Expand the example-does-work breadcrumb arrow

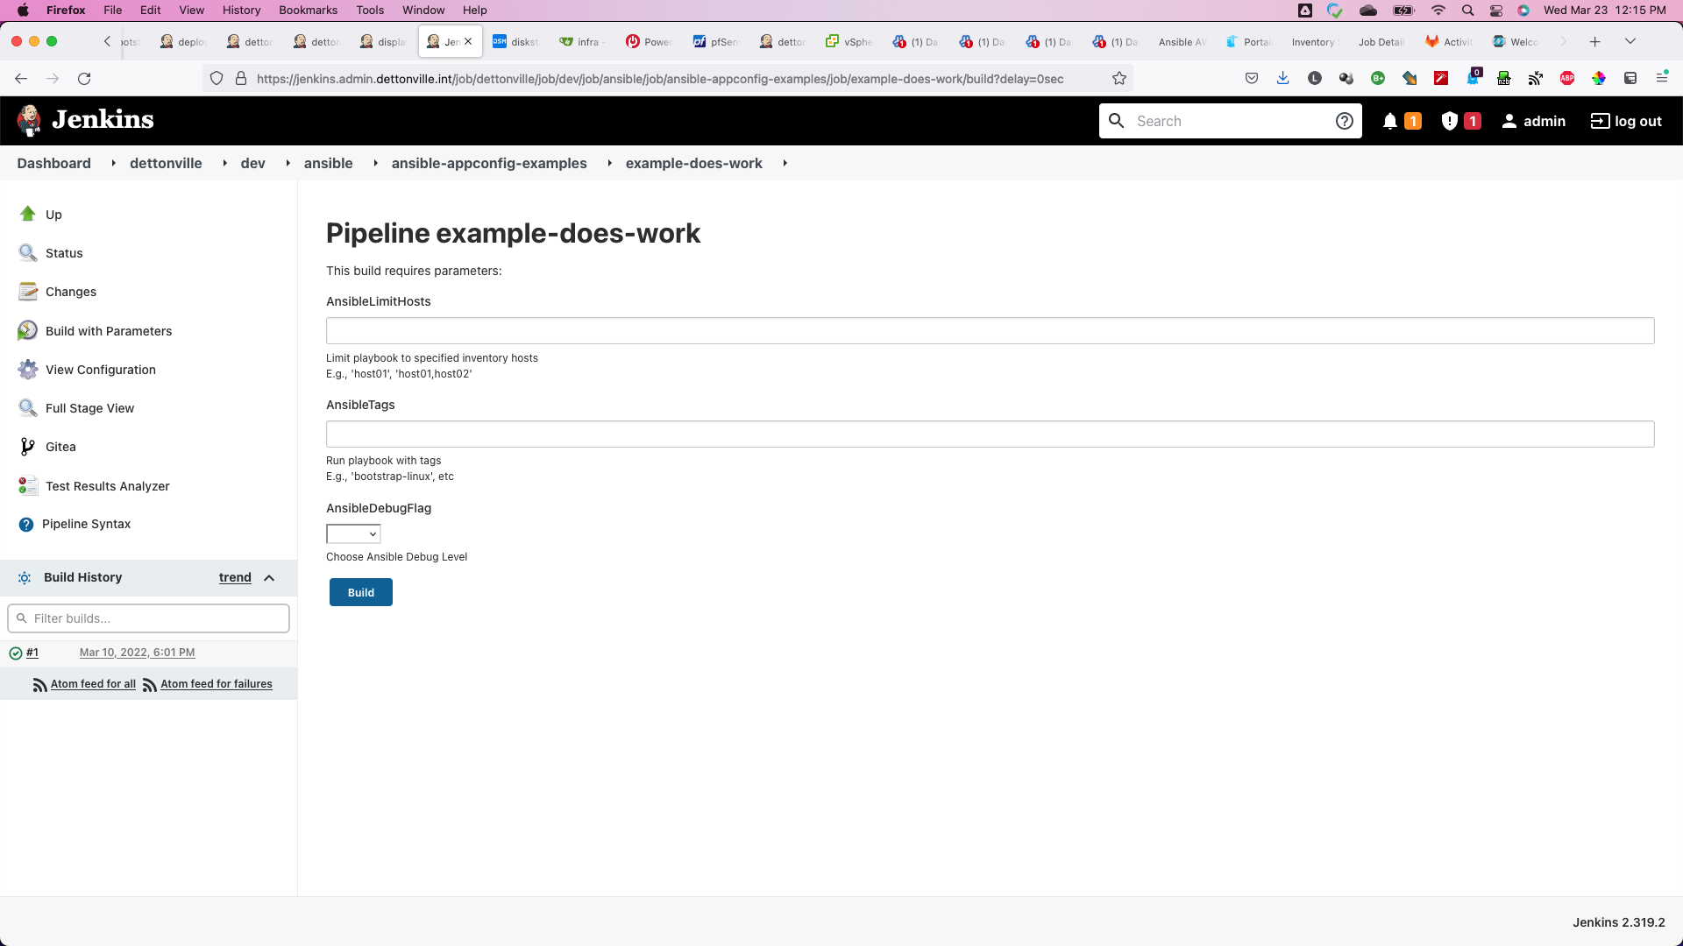click(785, 163)
